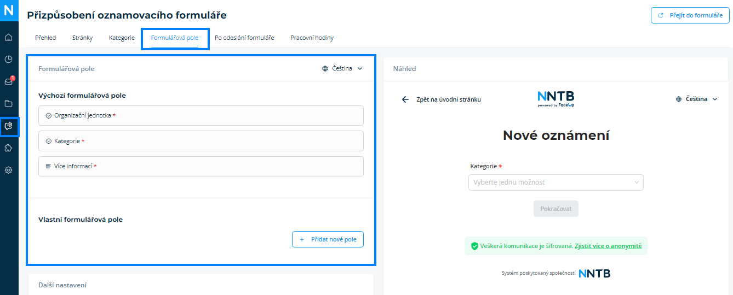Click the N logo at top left

pyautogui.click(x=9, y=10)
